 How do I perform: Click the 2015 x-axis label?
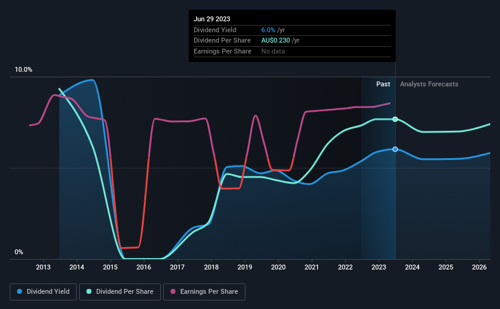point(110,267)
